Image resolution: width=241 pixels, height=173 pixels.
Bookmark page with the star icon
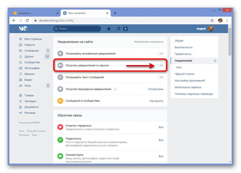[212, 21]
